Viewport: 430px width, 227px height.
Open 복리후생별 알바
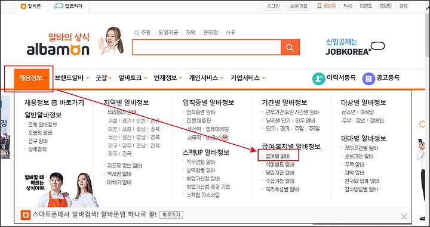(x=282, y=189)
